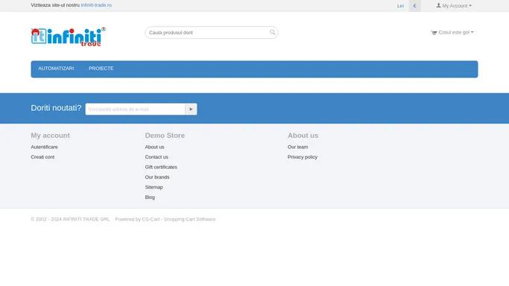This screenshot has width=509, height=286.
Task: Open the Our brands link
Action: [157, 177]
